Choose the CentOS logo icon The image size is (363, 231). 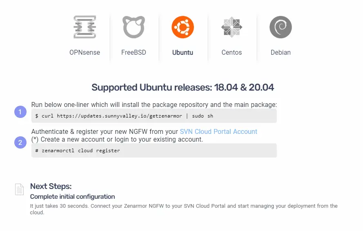232,27
